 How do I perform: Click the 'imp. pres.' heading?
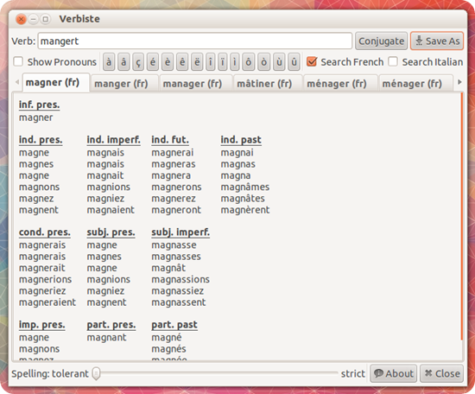[x=41, y=325]
